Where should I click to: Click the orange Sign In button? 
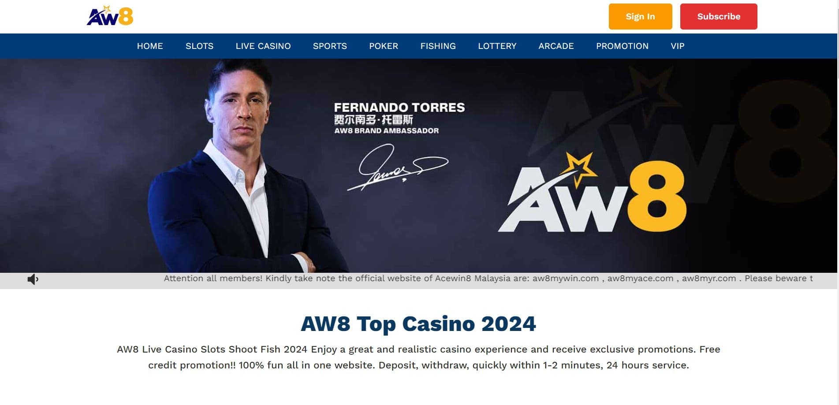coord(640,16)
